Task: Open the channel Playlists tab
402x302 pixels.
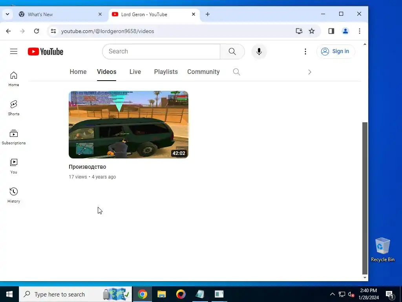Action: pos(166,72)
